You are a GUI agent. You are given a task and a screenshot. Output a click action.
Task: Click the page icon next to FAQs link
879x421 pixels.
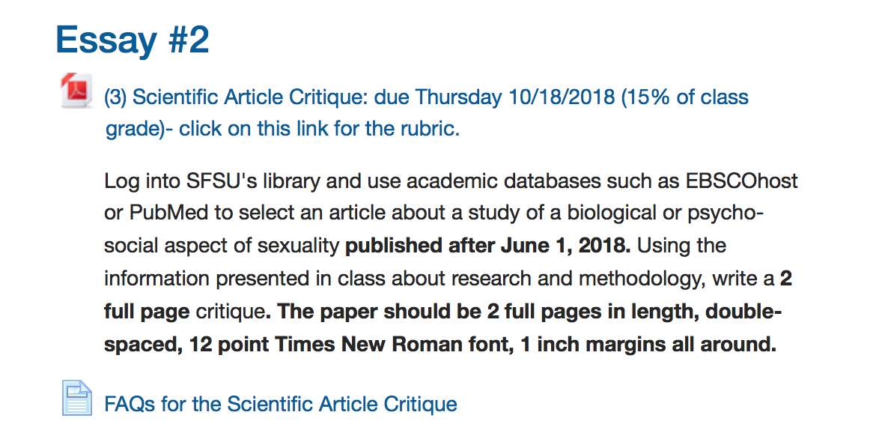[x=76, y=398]
